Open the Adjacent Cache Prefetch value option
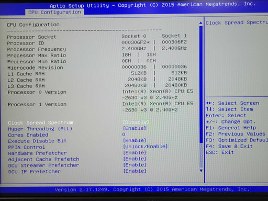Viewport: 268px width, 201px height. click(x=135, y=159)
